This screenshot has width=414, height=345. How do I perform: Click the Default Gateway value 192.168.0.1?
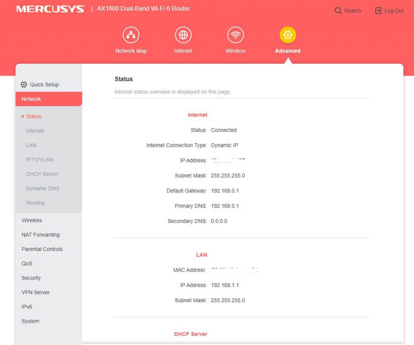click(x=225, y=191)
